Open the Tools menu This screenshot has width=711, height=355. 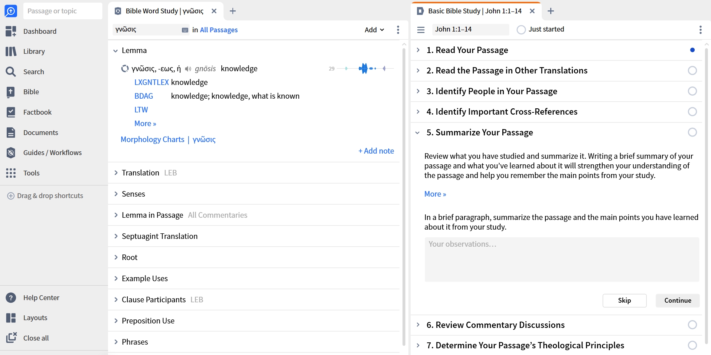coord(23,173)
